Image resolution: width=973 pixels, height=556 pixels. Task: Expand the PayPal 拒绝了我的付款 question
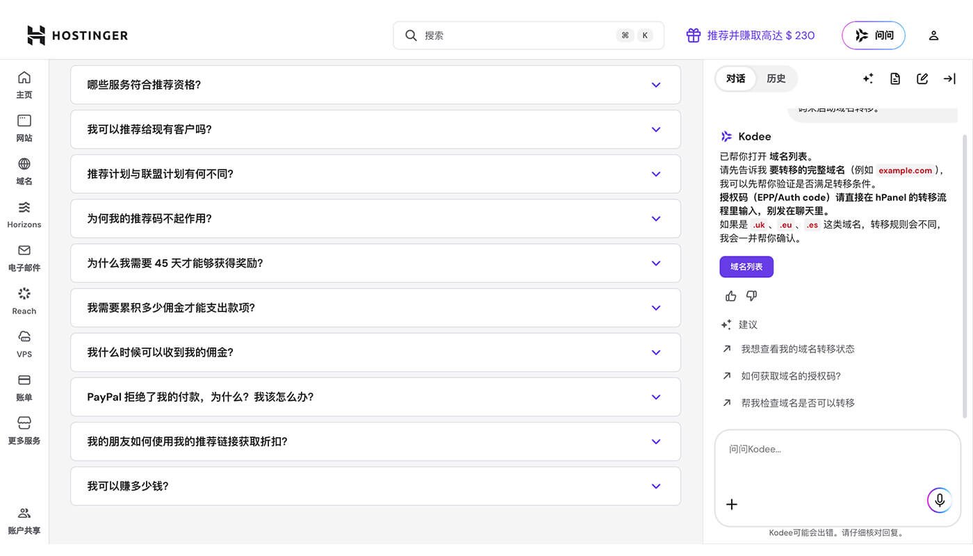tap(375, 397)
